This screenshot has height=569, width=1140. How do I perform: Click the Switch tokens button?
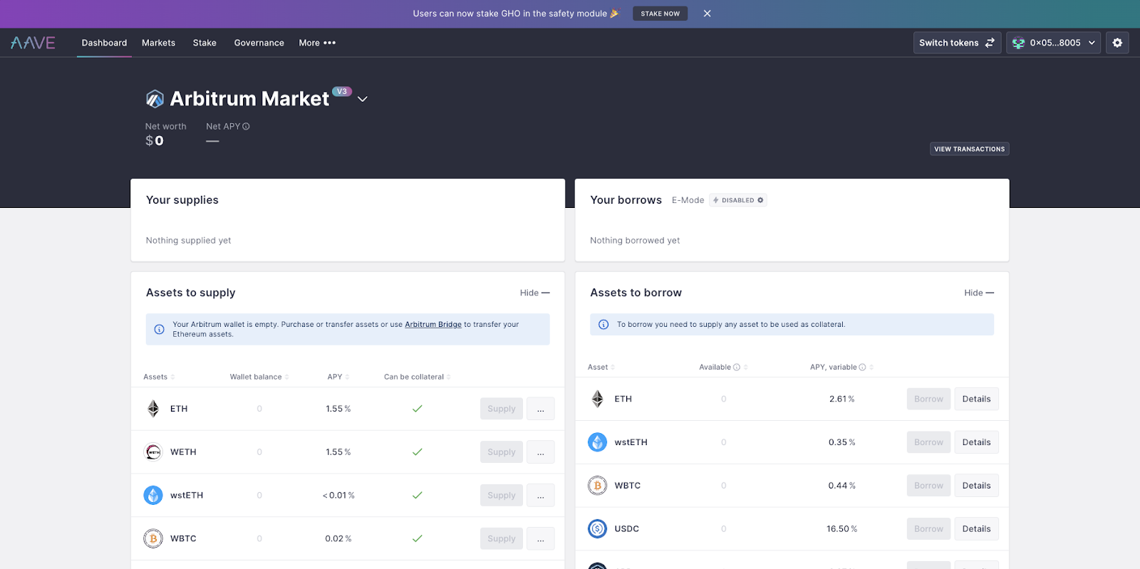957,43
